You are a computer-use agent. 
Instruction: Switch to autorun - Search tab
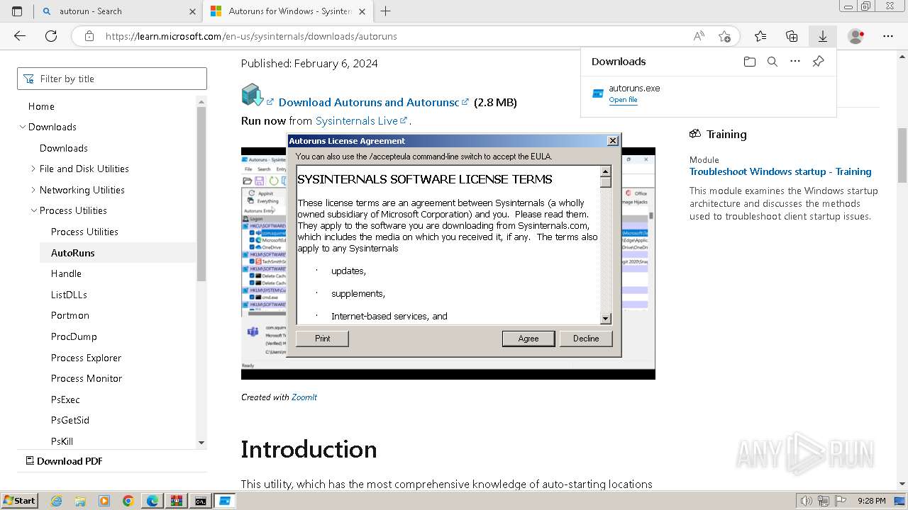click(x=117, y=11)
